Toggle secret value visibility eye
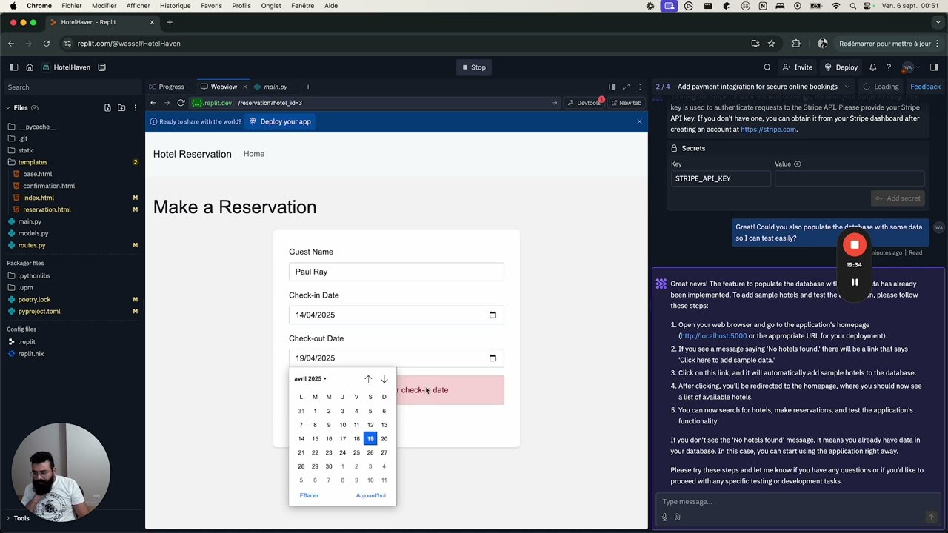Image resolution: width=948 pixels, height=533 pixels. pyautogui.click(x=798, y=164)
